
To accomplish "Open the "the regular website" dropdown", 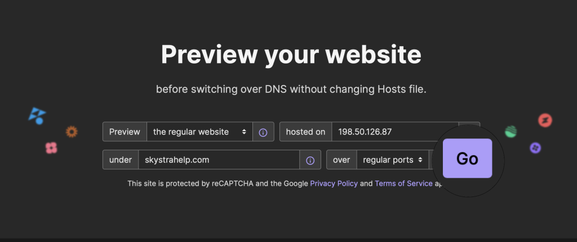I will click(199, 132).
